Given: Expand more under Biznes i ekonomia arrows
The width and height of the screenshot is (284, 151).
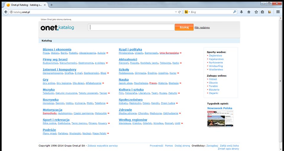Looking at the screenshot, I should point(107,53).
